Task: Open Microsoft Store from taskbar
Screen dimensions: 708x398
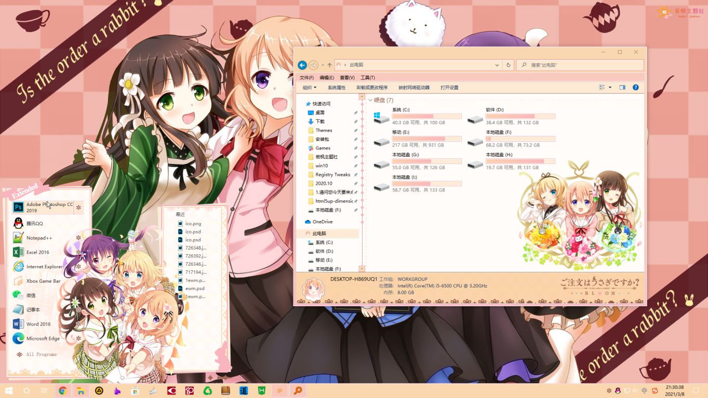Action: point(135,391)
